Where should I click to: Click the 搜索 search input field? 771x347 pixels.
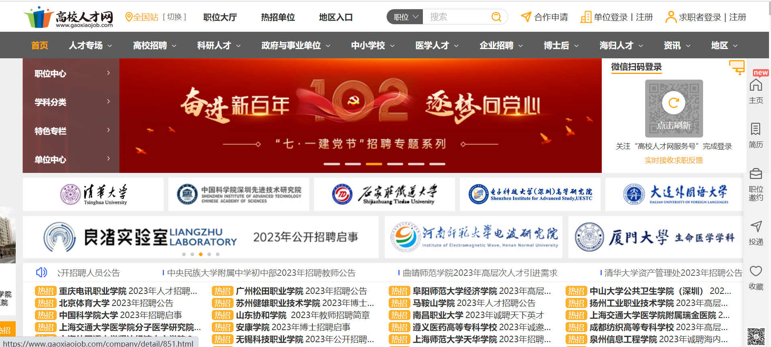[x=456, y=17]
